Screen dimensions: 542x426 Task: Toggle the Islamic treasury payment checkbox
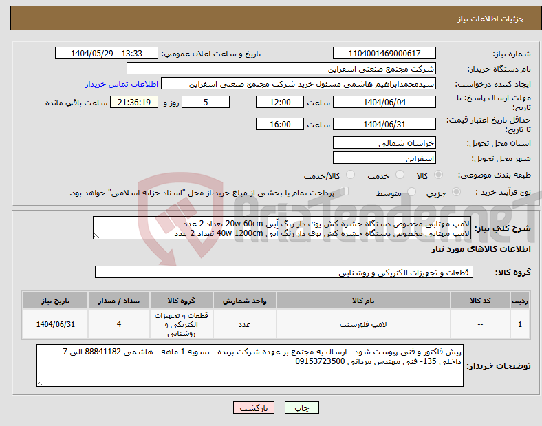[345, 191]
